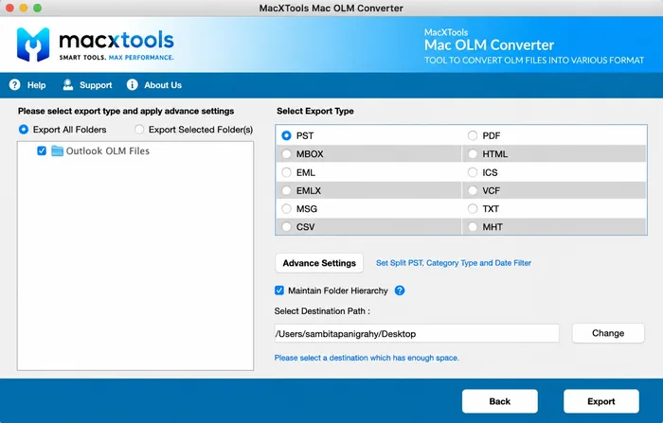Choose EMLX export type
The width and height of the screenshot is (663, 423).
[286, 190]
